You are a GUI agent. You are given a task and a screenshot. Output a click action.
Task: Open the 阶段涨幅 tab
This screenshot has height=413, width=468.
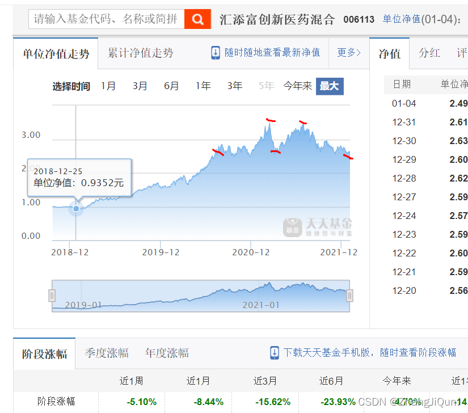[x=44, y=354]
